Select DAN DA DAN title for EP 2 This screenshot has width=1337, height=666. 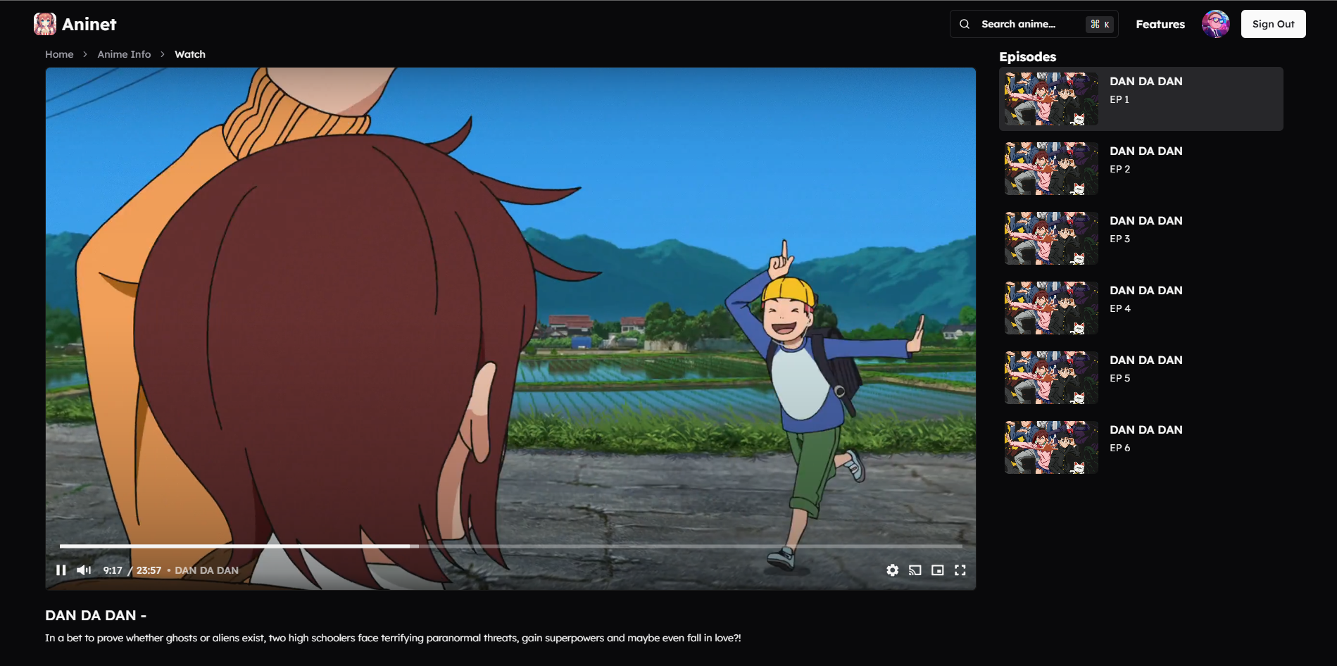[1146, 151]
